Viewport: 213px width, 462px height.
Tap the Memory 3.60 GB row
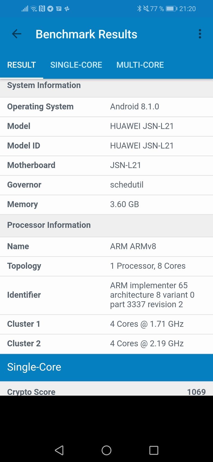tap(106, 204)
